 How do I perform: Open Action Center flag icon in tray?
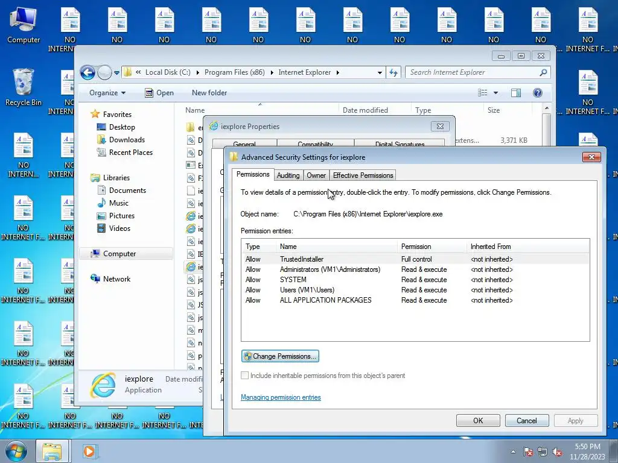528,452
